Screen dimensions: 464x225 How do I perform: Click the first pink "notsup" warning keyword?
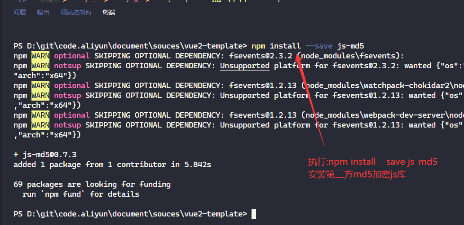click(67, 66)
